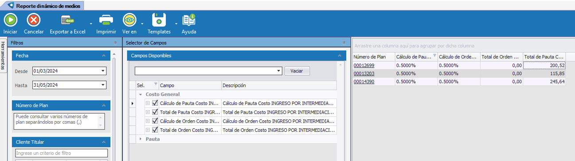Viewport: 575px width, 161px height.
Task: Open the Templates dropdown arrow
Action: [176, 24]
